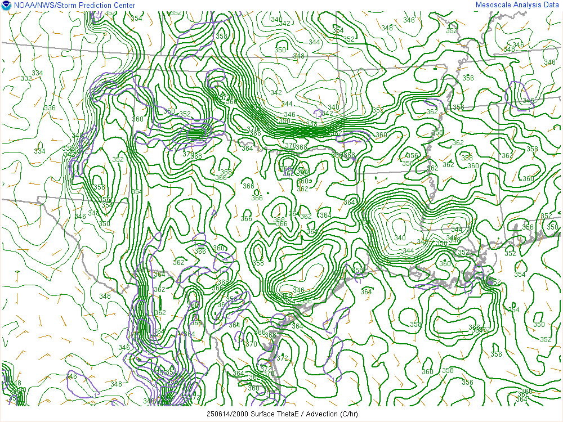Click the Mesoscale Analysis Data title
The width and height of the screenshot is (563, 422).
(517, 5)
